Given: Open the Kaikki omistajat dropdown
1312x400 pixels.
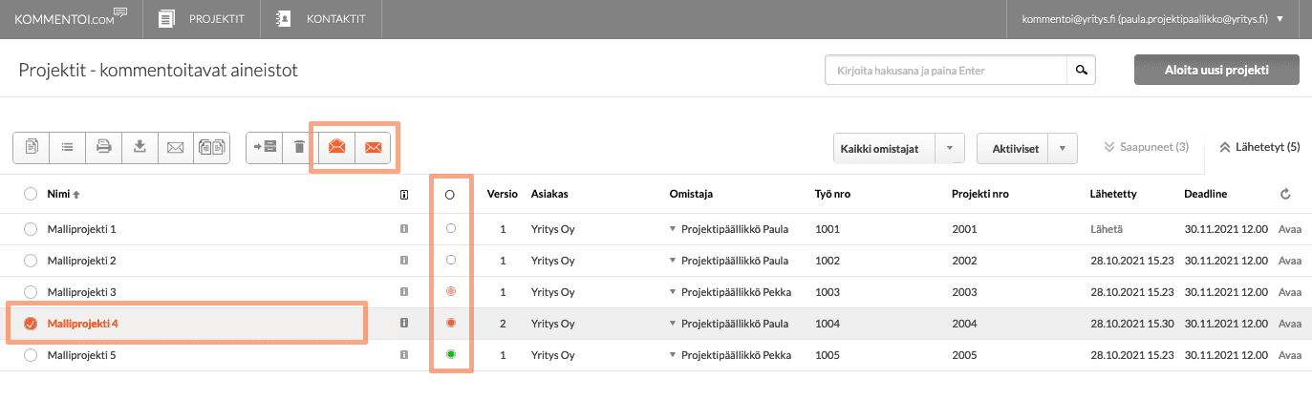Looking at the screenshot, I should click(949, 148).
